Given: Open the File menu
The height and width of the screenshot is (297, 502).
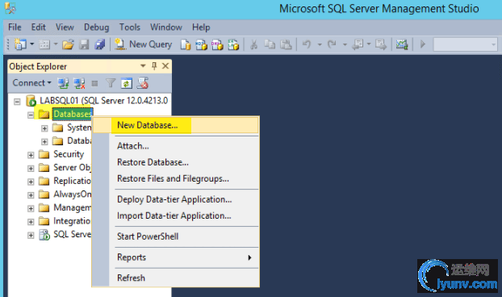Looking at the screenshot, I should point(15,27).
